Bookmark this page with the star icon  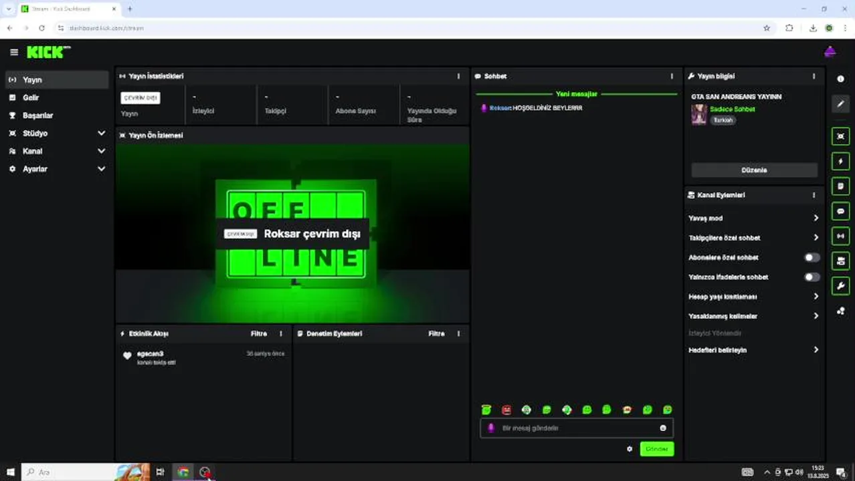tap(767, 28)
